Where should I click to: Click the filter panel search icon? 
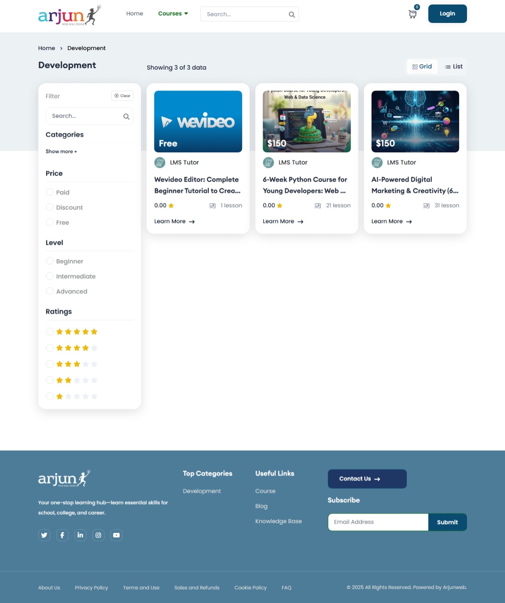(x=126, y=117)
